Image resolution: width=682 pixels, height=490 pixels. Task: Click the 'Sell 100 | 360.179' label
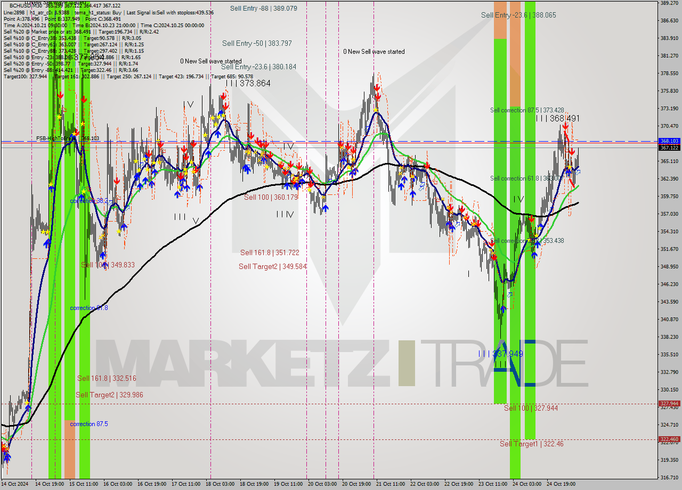(x=271, y=197)
